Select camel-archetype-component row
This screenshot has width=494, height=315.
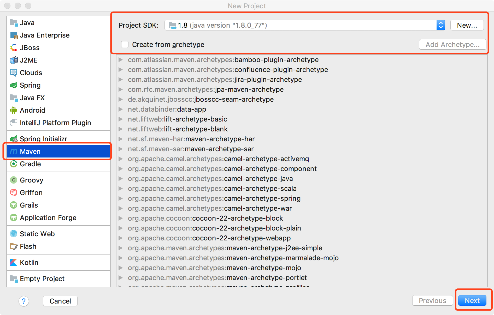(302, 169)
